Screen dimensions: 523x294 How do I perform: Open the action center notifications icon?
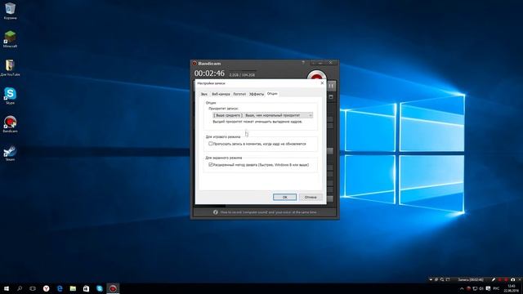(x=488, y=288)
